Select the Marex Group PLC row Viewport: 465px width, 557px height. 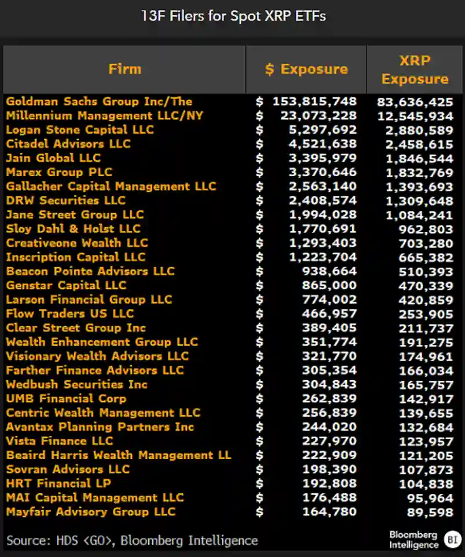[57, 172]
